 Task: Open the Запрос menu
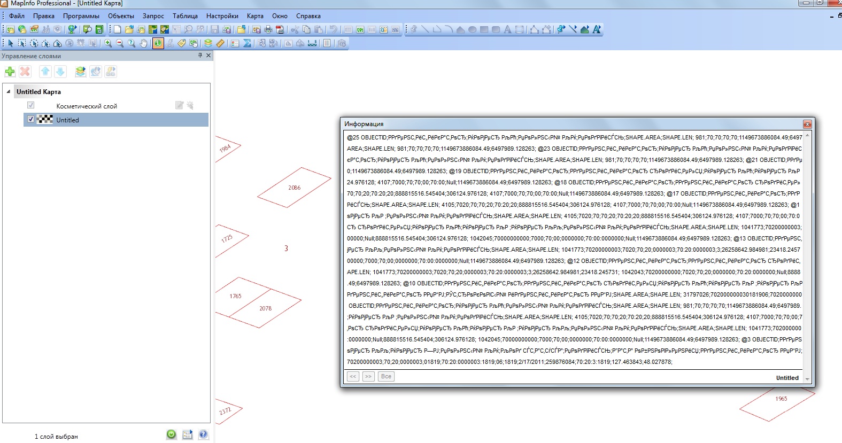(x=153, y=16)
